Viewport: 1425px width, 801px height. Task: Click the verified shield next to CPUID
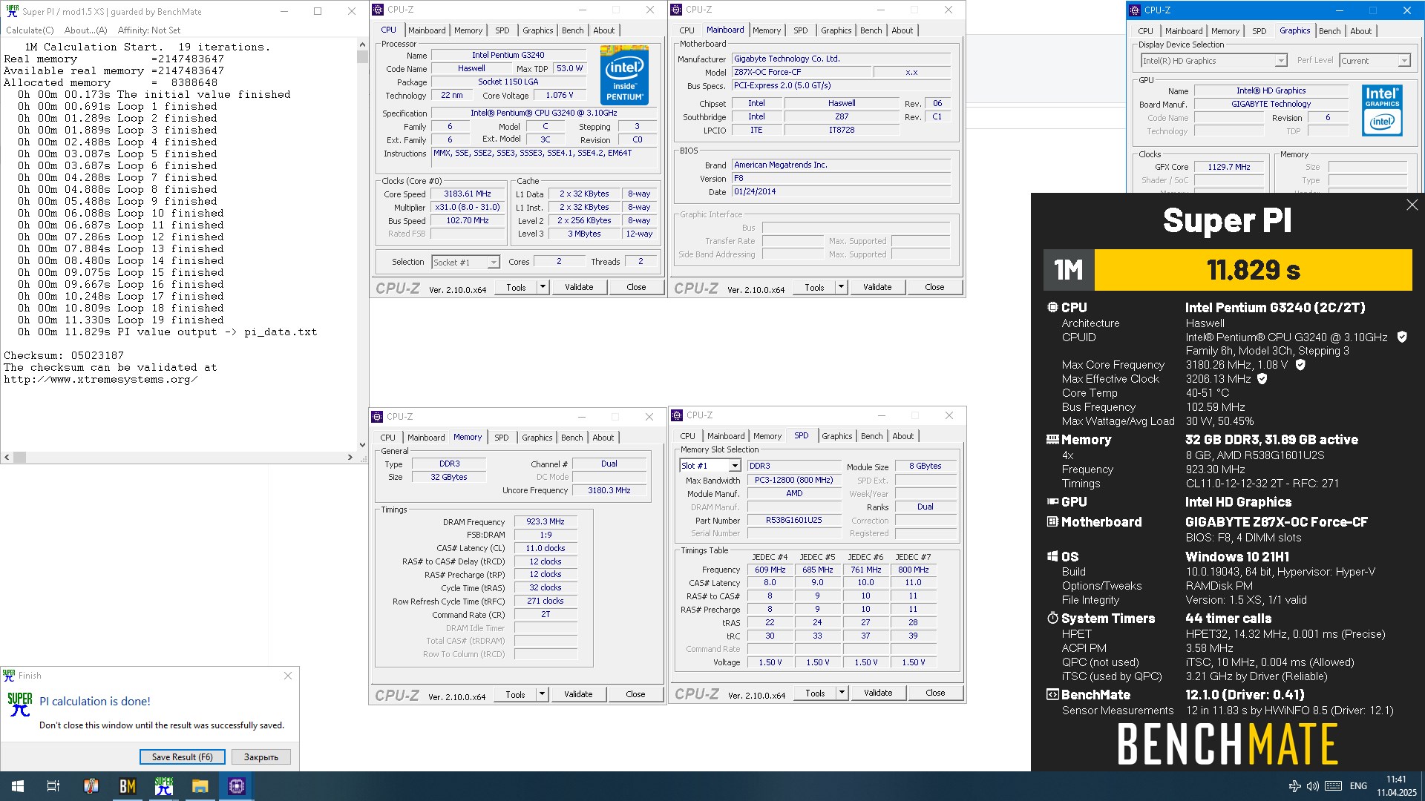click(1402, 337)
